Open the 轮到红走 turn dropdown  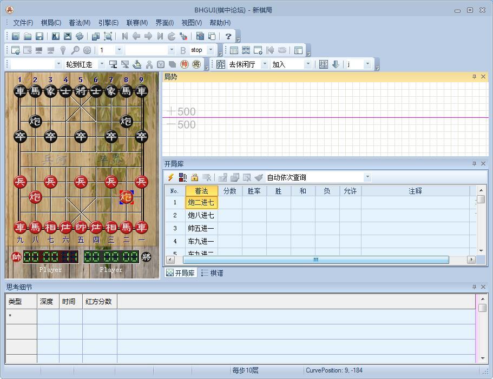[x=102, y=64]
